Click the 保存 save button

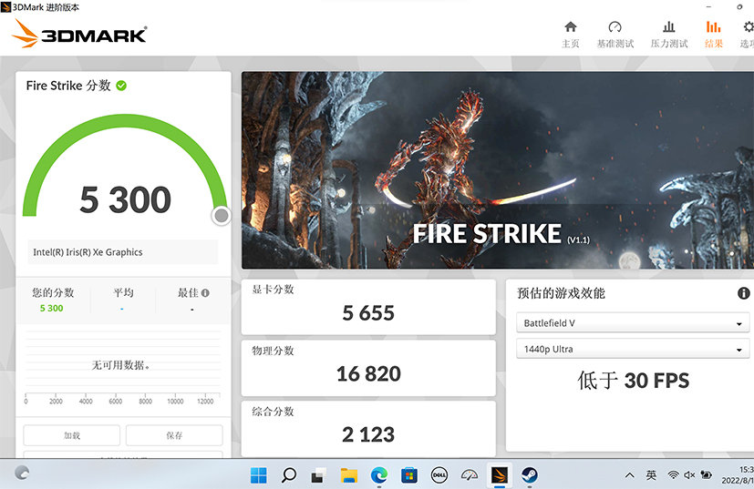[x=174, y=435]
